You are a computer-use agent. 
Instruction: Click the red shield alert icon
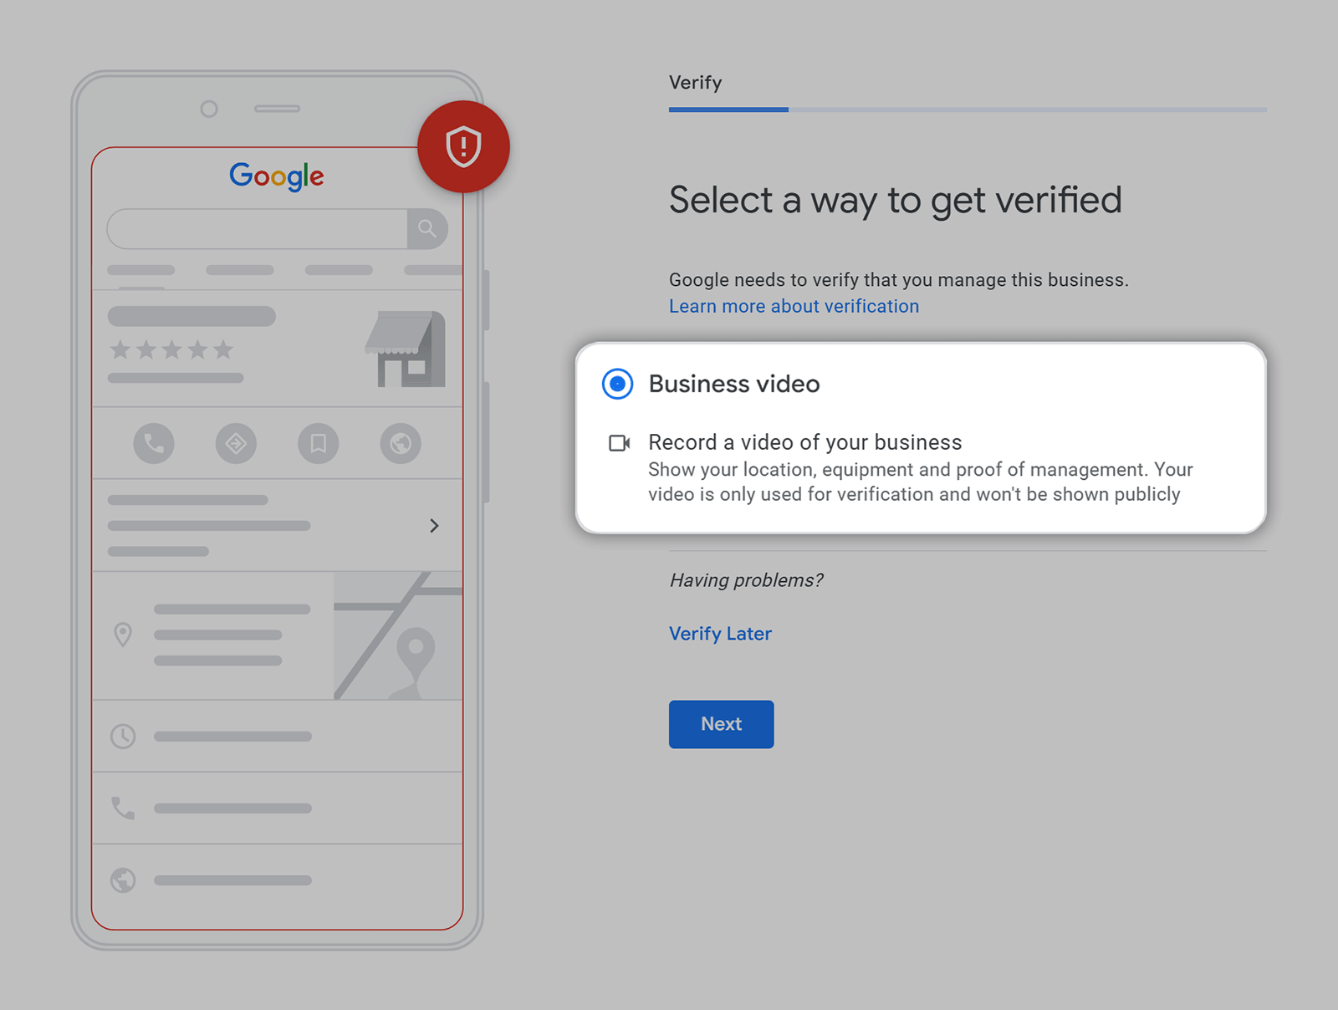(463, 145)
